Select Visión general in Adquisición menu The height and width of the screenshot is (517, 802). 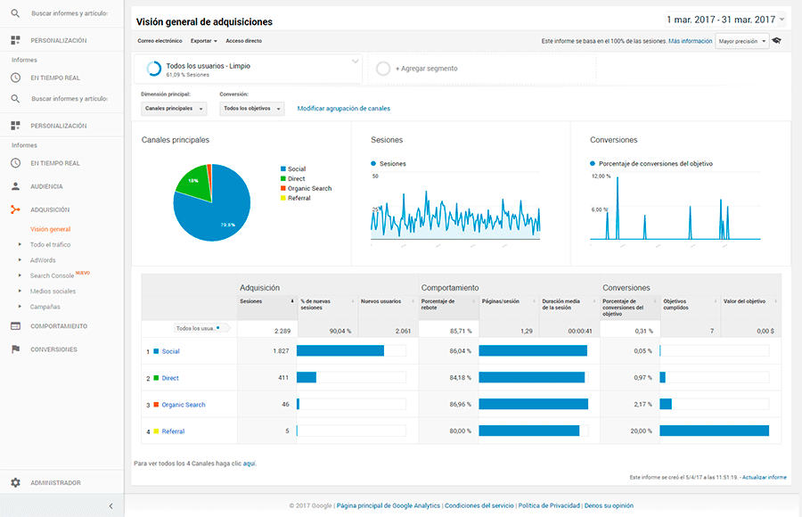point(50,229)
